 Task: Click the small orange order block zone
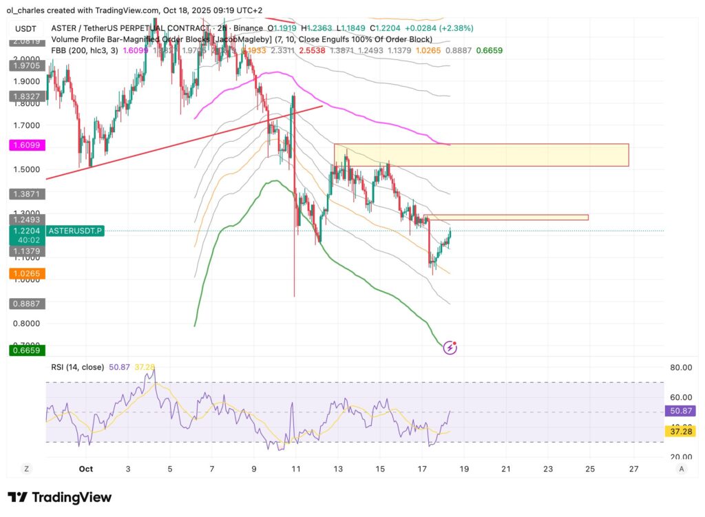[x=509, y=218]
